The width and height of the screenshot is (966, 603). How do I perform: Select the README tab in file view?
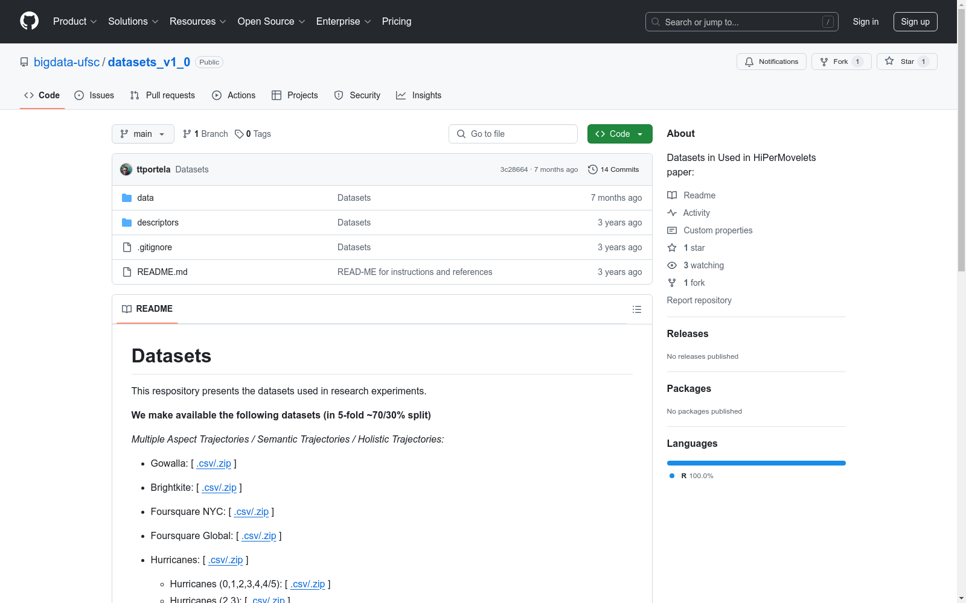click(x=147, y=309)
